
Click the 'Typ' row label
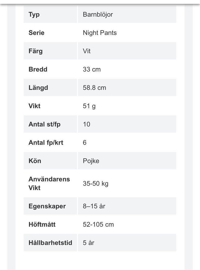click(34, 14)
